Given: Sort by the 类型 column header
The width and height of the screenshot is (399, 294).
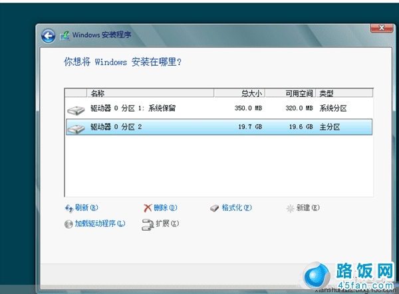Looking at the screenshot, I should point(344,93).
